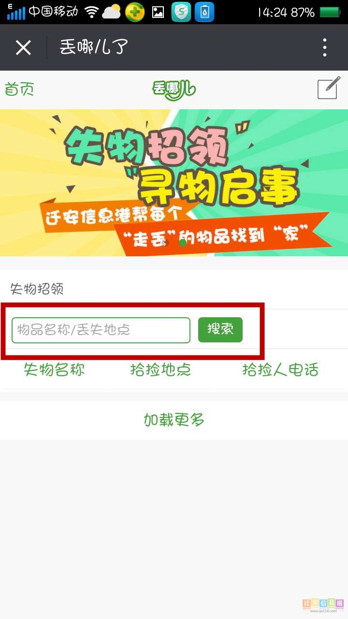Go to 首页 home link

pyautogui.click(x=19, y=89)
